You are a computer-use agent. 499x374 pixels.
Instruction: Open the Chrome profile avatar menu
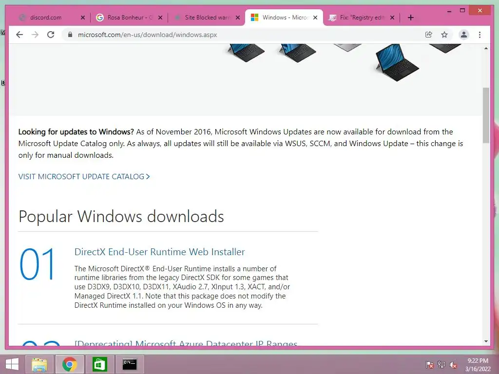click(x=464, y=35)
